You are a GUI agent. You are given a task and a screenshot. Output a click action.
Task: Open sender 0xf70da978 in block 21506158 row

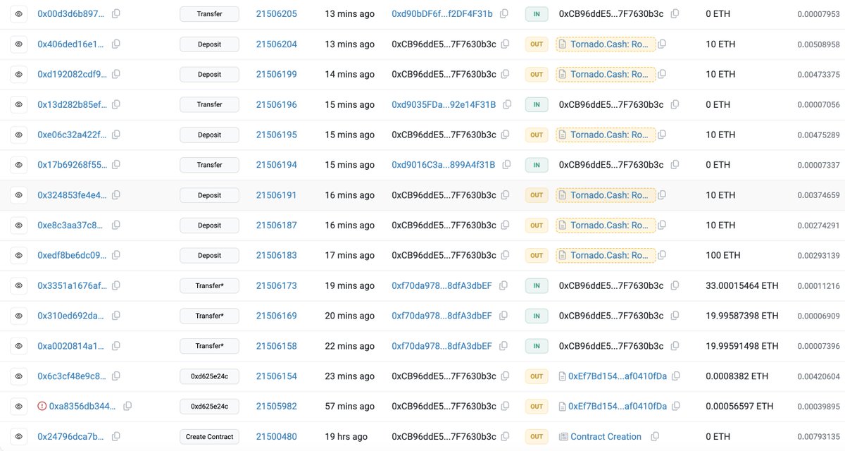tap(442, 345)
